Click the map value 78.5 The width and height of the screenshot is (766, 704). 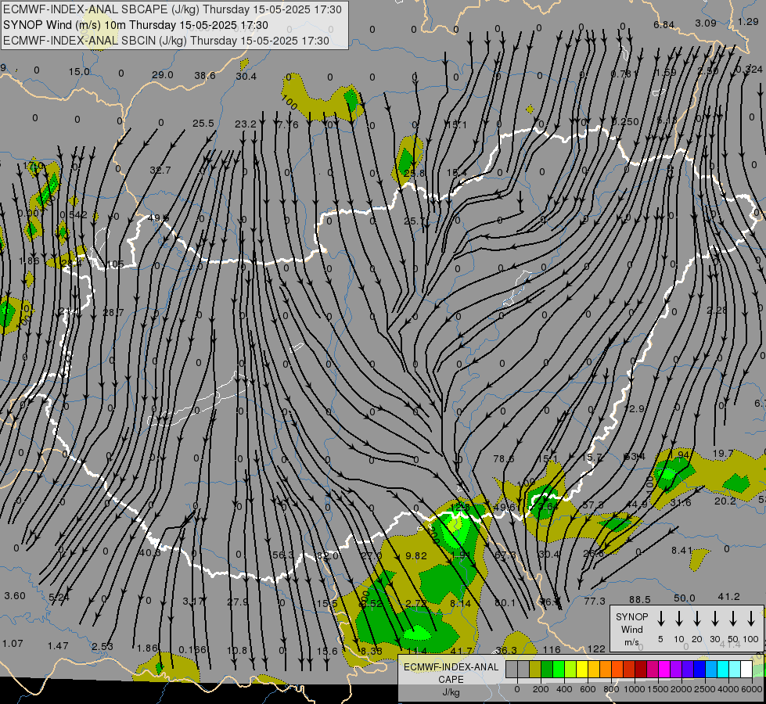pos(504,458)
